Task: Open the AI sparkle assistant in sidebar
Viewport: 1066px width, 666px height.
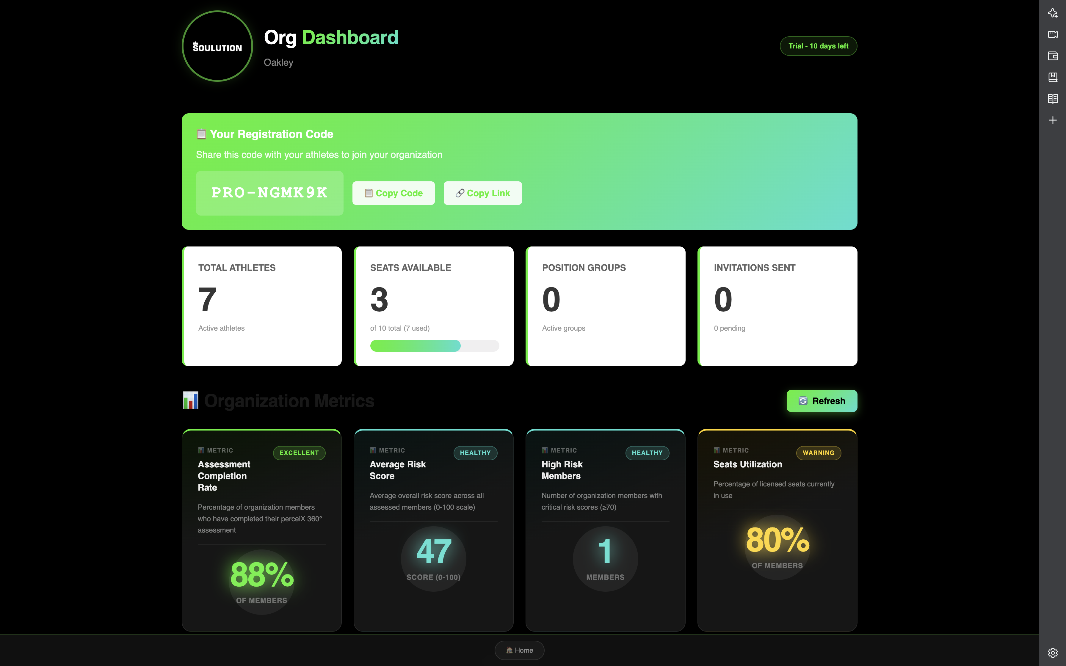Action: [x=1052, y=13]
